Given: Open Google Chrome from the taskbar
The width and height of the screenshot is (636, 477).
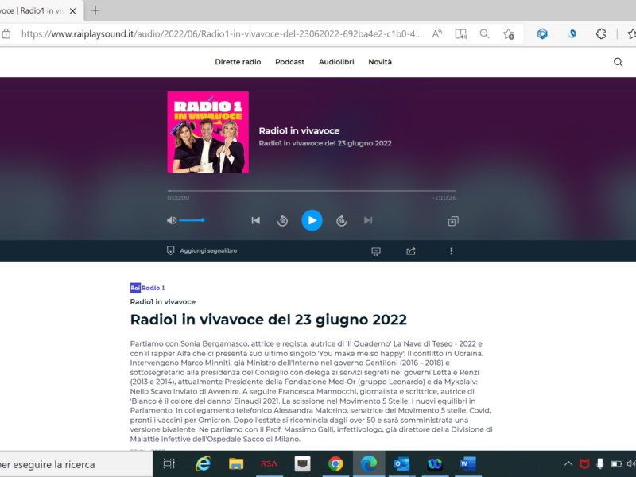Looking at the screenshot, I should (x=335, y=463).
